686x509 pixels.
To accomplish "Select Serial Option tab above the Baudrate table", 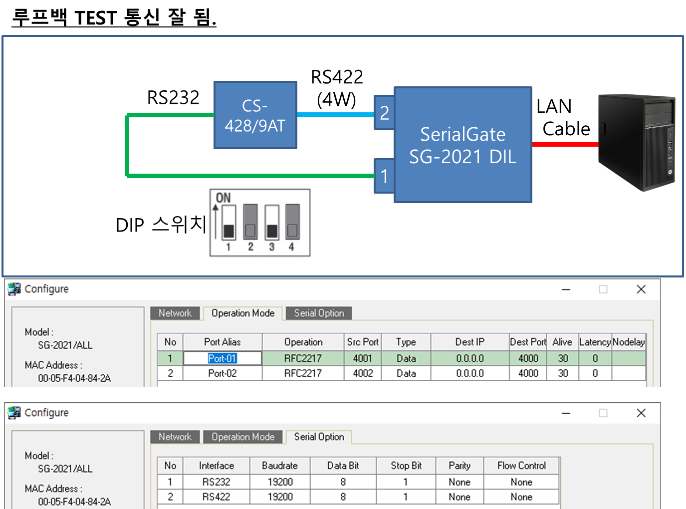I will click(x=319, y=437).
